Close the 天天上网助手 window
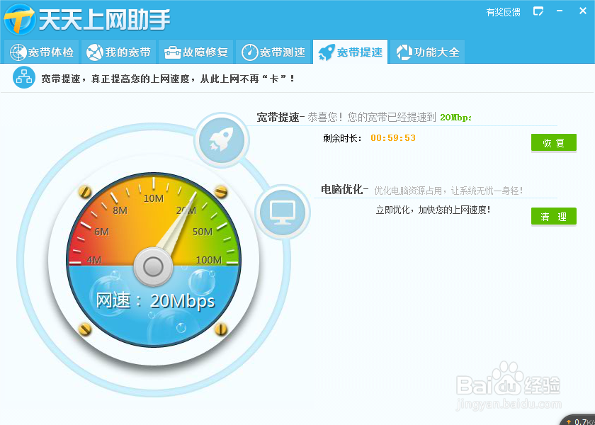Viewport: 595px width, 425px height. tap(583, 11)
